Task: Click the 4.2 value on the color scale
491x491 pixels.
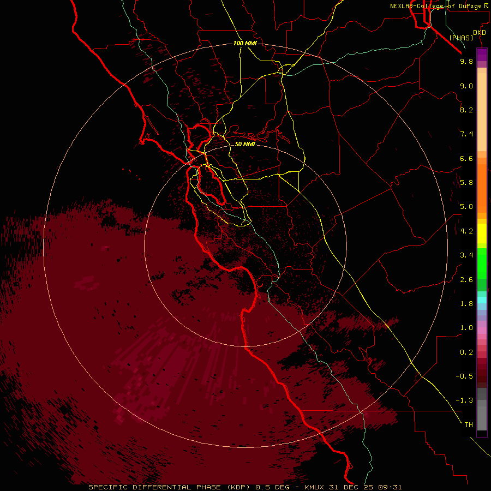Action: click(x=466, y=231)
